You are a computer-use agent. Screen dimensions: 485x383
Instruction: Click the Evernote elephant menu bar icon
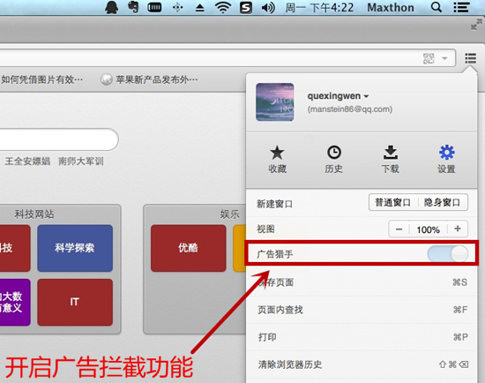(133, 7)
